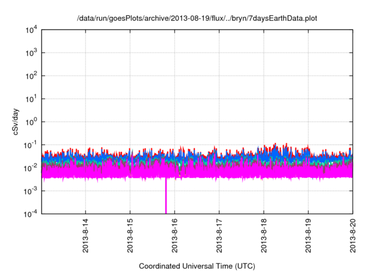Image resolution: width=389 pixels, height=272 pixels.
Task: Click the 2013-8-17 date tick label
Action: (x=219, y=236)
